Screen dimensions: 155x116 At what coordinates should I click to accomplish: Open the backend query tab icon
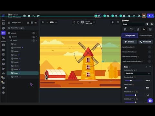pyautogui.click(x=138, y=29)
